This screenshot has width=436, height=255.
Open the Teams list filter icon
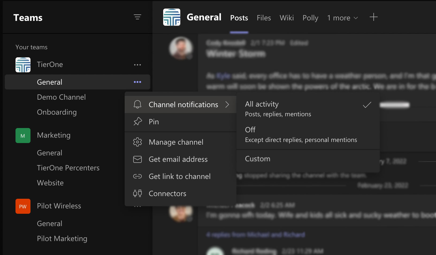pyautogui.click(x=137, y=17)
